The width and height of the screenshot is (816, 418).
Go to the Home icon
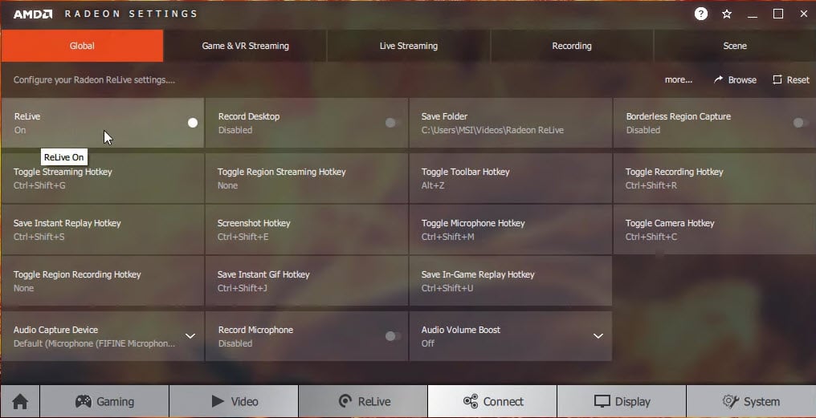pos(20,401)
